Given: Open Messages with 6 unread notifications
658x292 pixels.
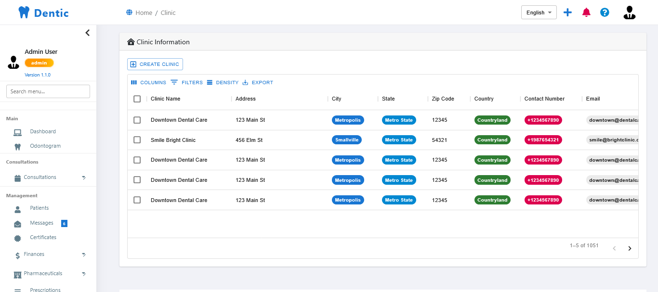Looking at the screenshot, I should [41, 222].
